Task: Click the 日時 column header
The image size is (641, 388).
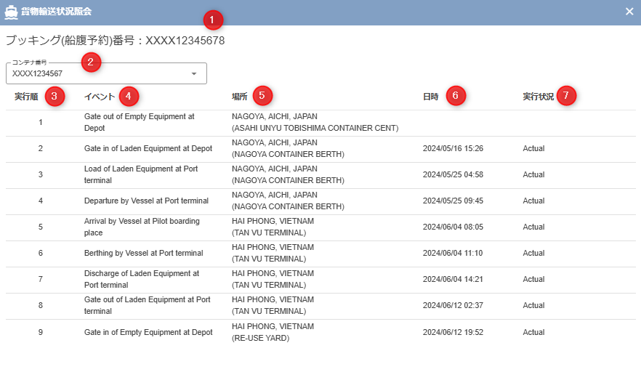Action: 431,97
